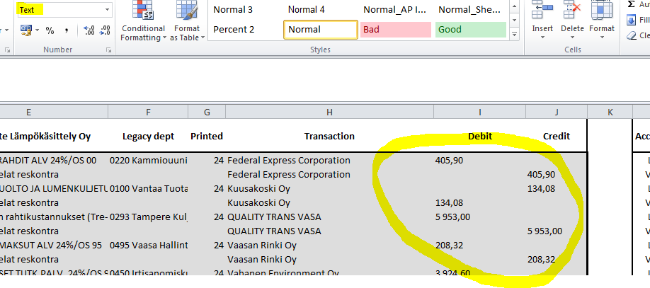Apply Comma Style number format
This screenshot has height=288, width=650.
click(67, 30)
